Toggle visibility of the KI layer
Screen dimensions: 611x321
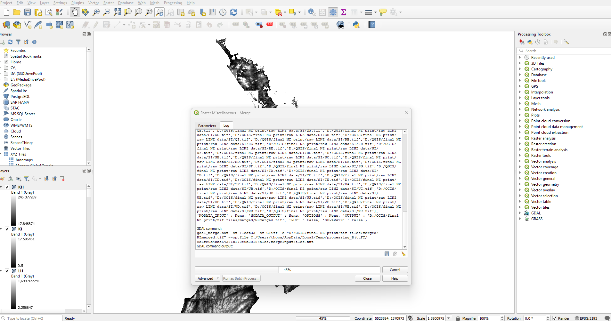coord(7,229)
